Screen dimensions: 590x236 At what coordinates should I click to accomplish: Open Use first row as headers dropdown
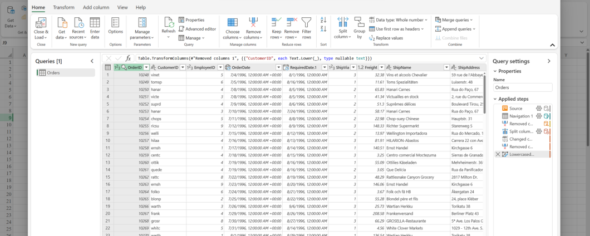click(x=397, y=29)
